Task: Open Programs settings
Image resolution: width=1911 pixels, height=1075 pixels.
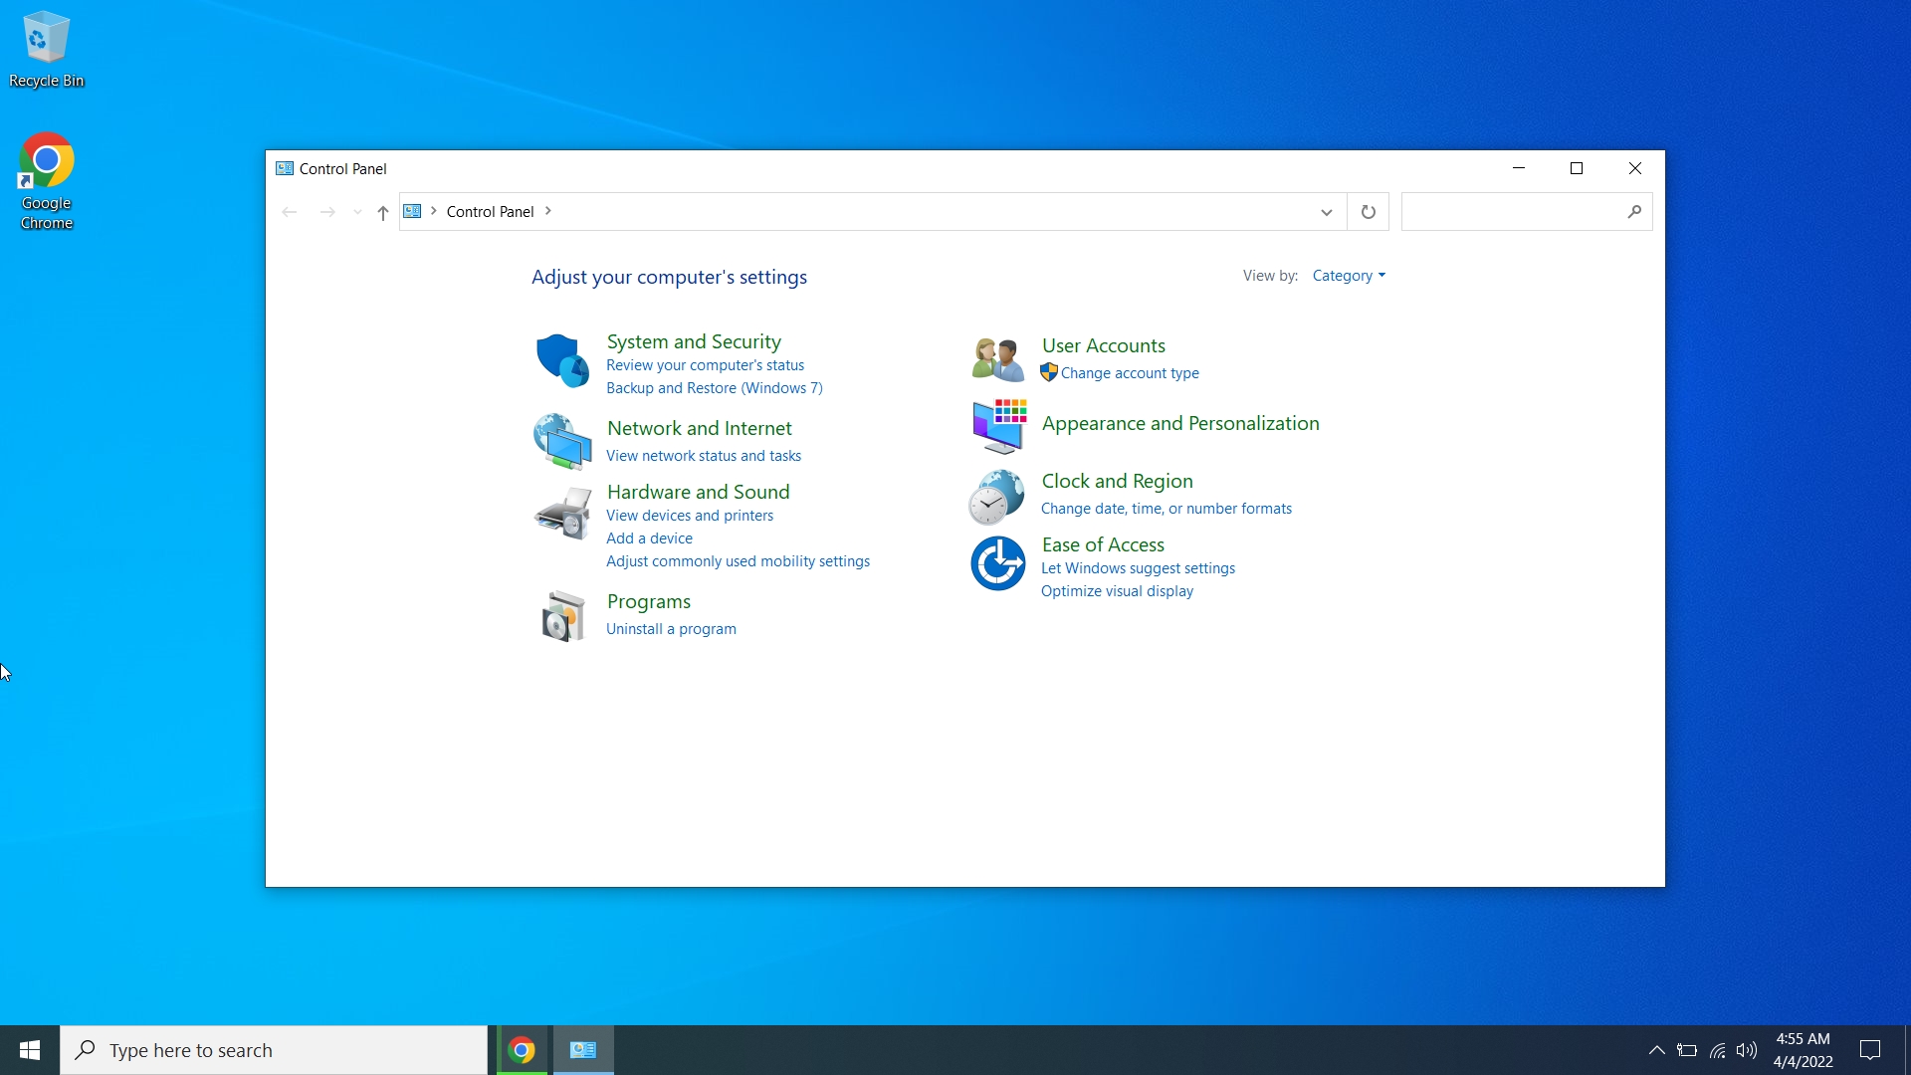Action: coord(650,600)
